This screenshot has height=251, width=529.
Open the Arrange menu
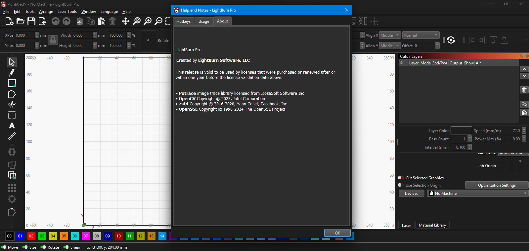[46, 12]
